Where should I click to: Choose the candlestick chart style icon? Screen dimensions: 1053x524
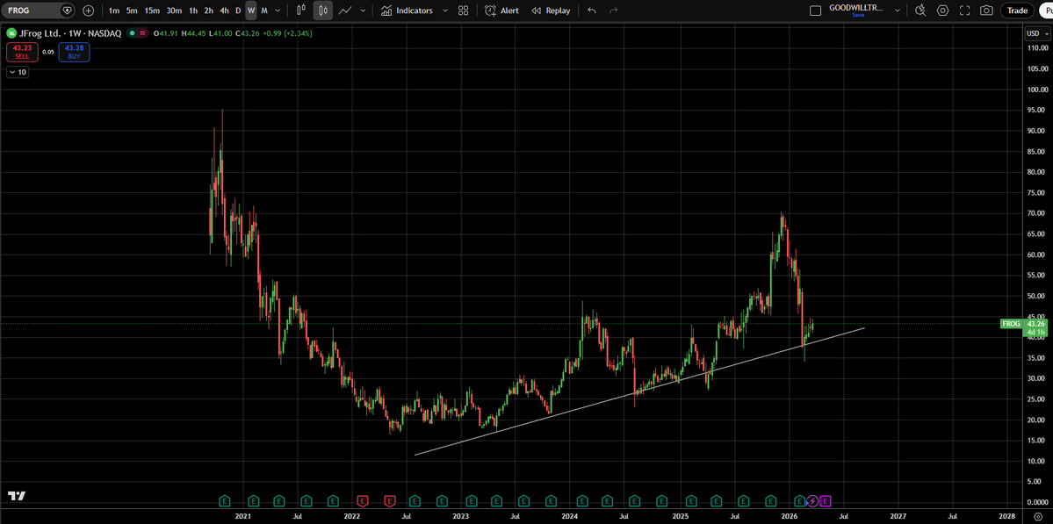[323, 11]
